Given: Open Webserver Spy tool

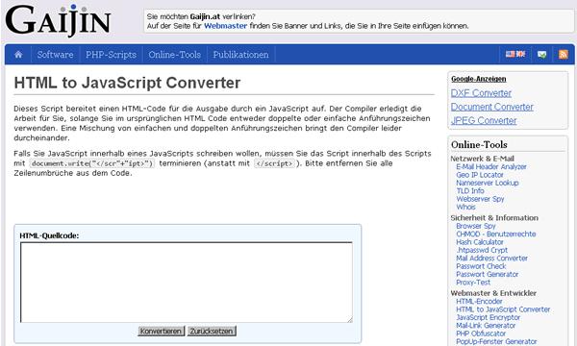Looking at the screenshot, I should [480, 199].
